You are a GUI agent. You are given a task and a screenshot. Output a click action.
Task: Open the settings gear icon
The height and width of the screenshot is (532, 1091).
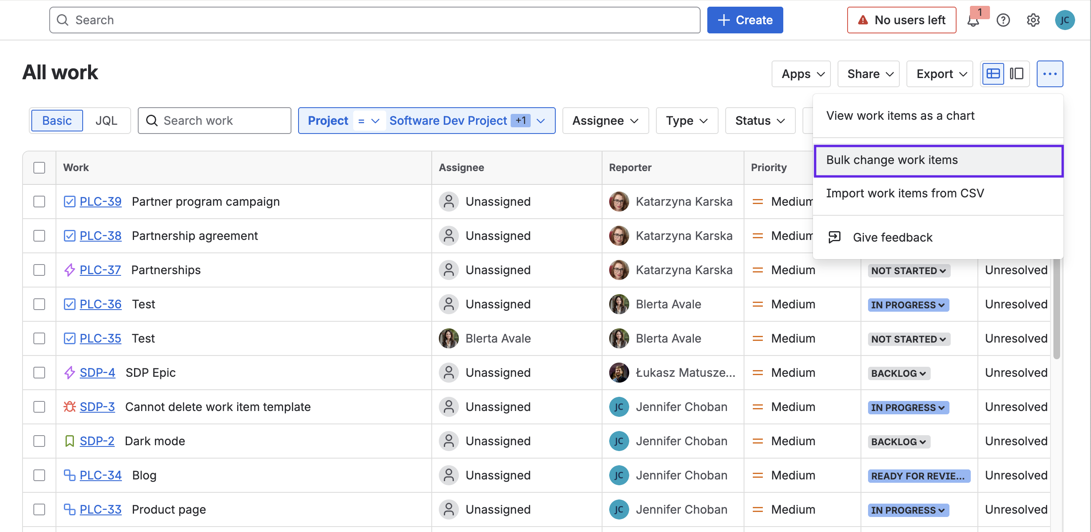(1033, 20)
